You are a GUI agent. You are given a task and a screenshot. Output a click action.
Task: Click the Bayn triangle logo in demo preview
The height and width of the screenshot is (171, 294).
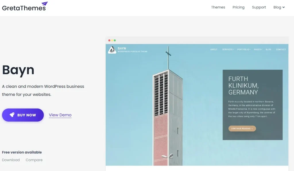pos(112,50)
